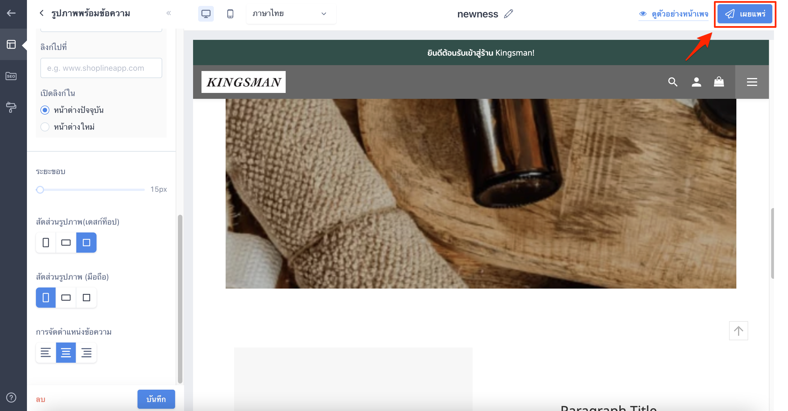Click the welcome announcement bar text
Screen dimensions: 788x411
pyautogui.click(x=481, y=52)
